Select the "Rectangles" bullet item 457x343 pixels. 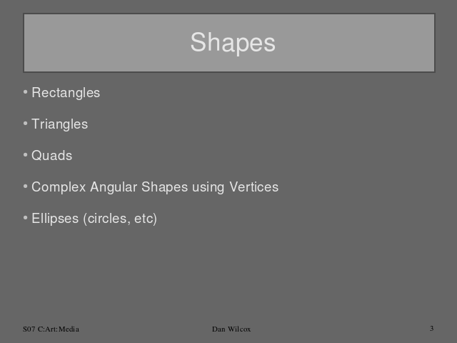click(x=66, y=93)
